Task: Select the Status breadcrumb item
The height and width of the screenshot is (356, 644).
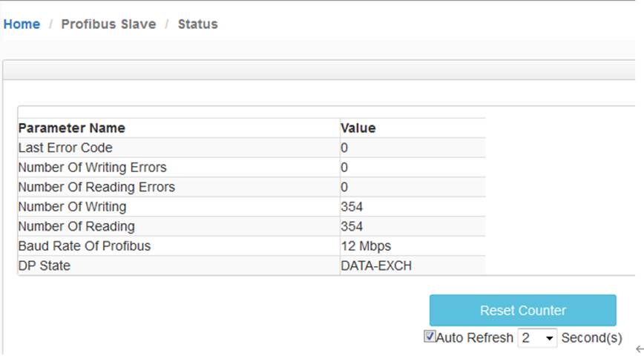Action: click(x=197, y=24)
